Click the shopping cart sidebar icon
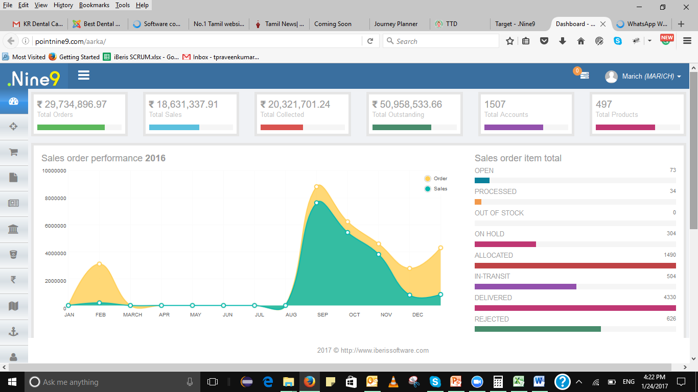 tap(14, 152)
